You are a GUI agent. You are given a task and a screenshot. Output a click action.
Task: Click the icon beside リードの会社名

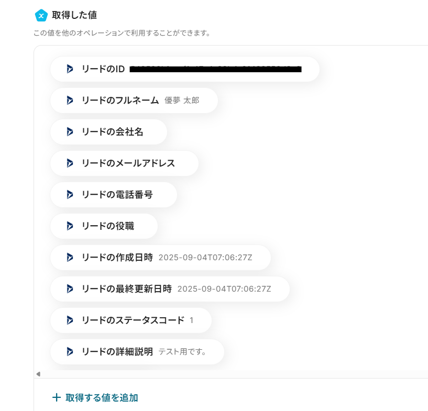70,132
